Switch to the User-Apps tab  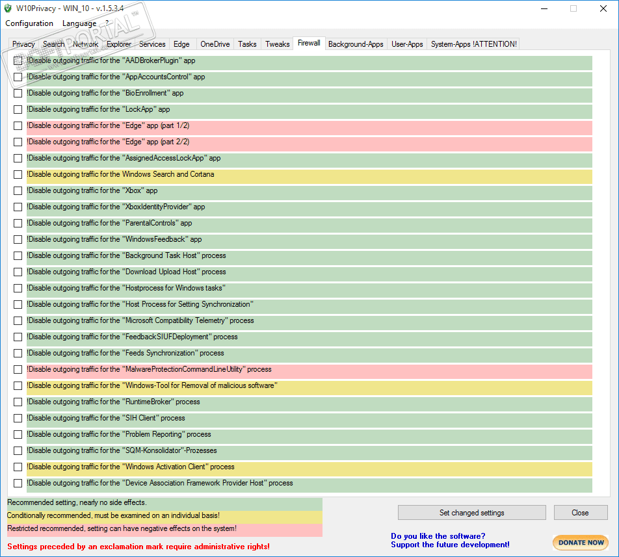(407, 44)
